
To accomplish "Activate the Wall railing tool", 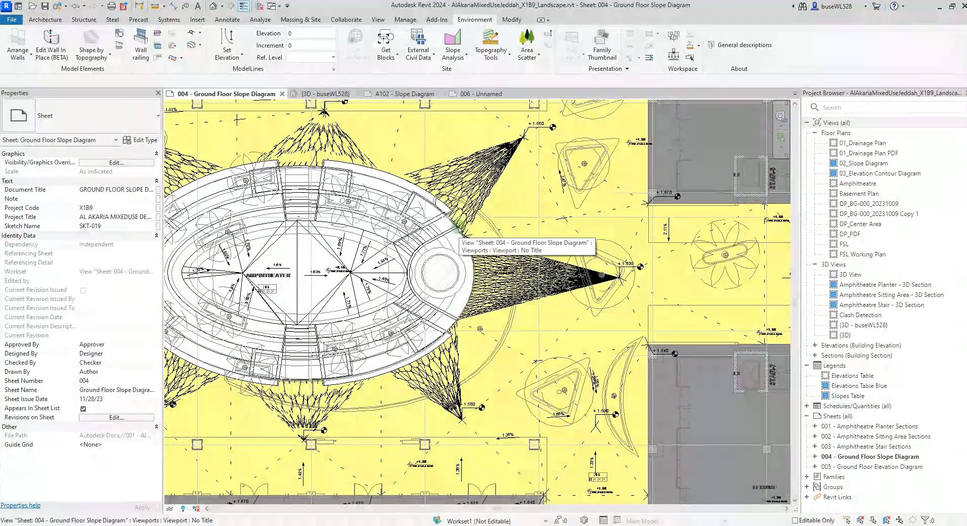I will click(140, 45).
